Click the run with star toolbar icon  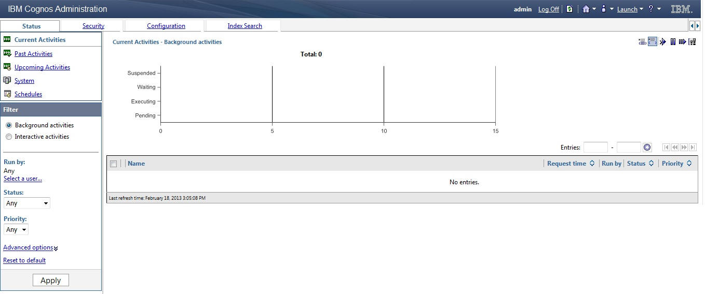click(x=663, y=41)
